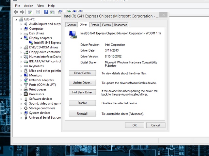Click Cancel in the properties dialog
Viewport: 209px width, 156px height.
[156, 125]
